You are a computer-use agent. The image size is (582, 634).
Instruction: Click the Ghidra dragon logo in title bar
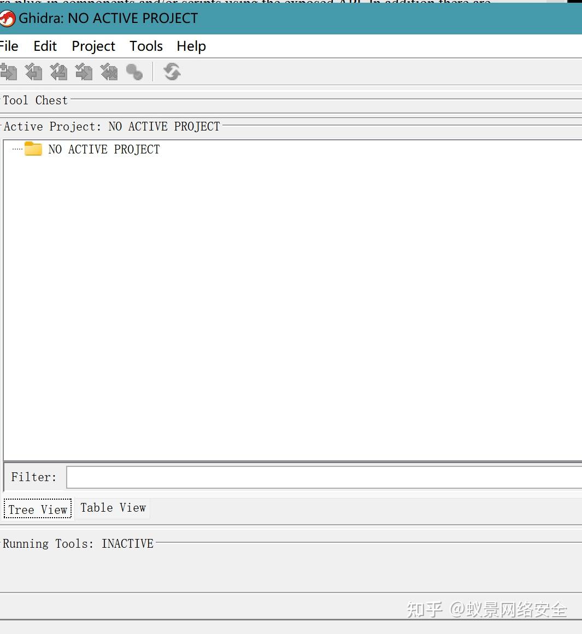point(7,19)
